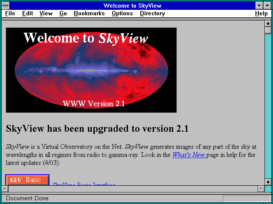Click the vertical scrollbar up arrow
The height and width of the screenshot is (204, 273).
[268, 24]
